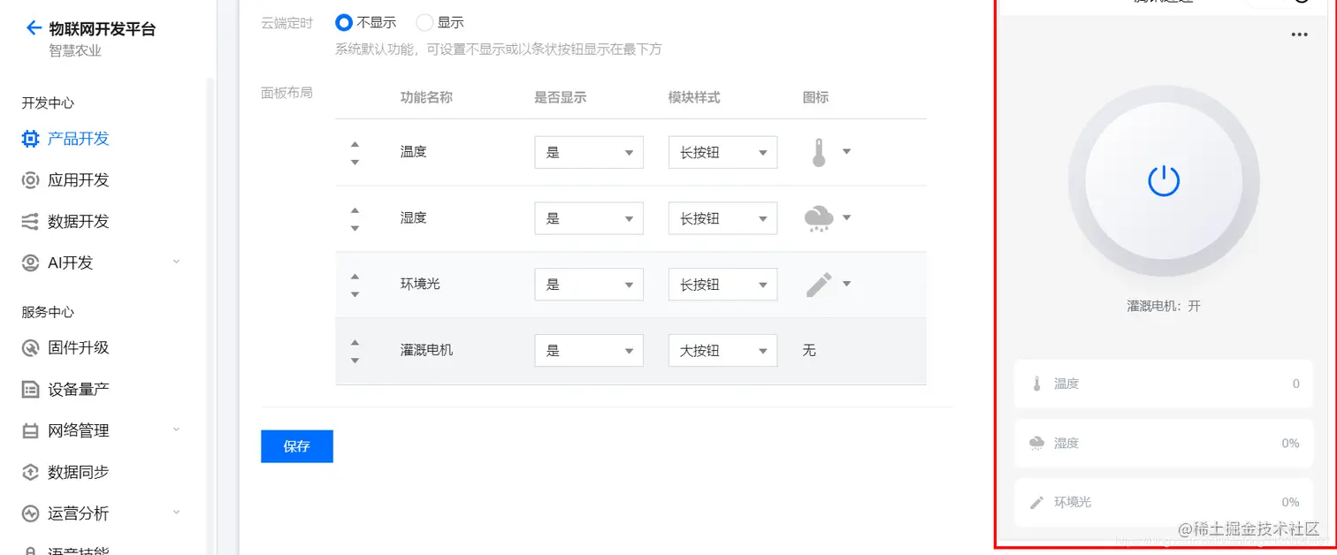Move the 湿度 row up

355,210
